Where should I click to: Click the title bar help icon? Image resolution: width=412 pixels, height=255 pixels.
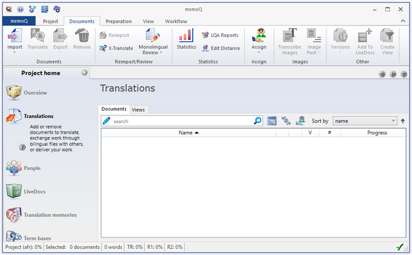(x=20, y=10)
